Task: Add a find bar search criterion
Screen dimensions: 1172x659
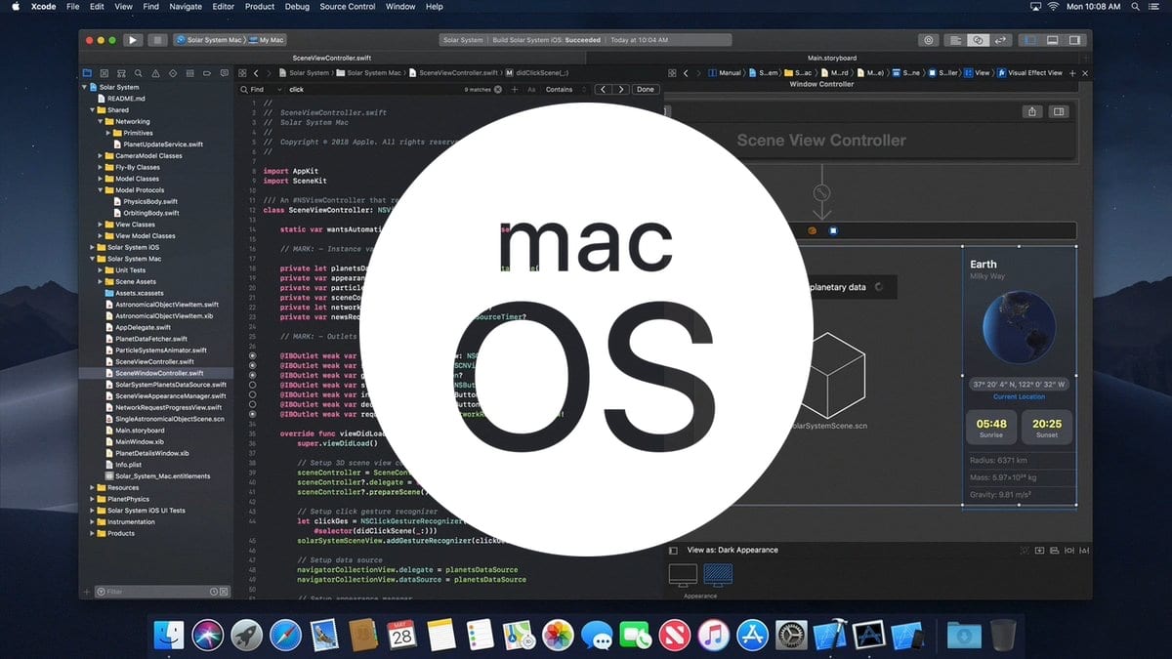Action: [515, 89]
